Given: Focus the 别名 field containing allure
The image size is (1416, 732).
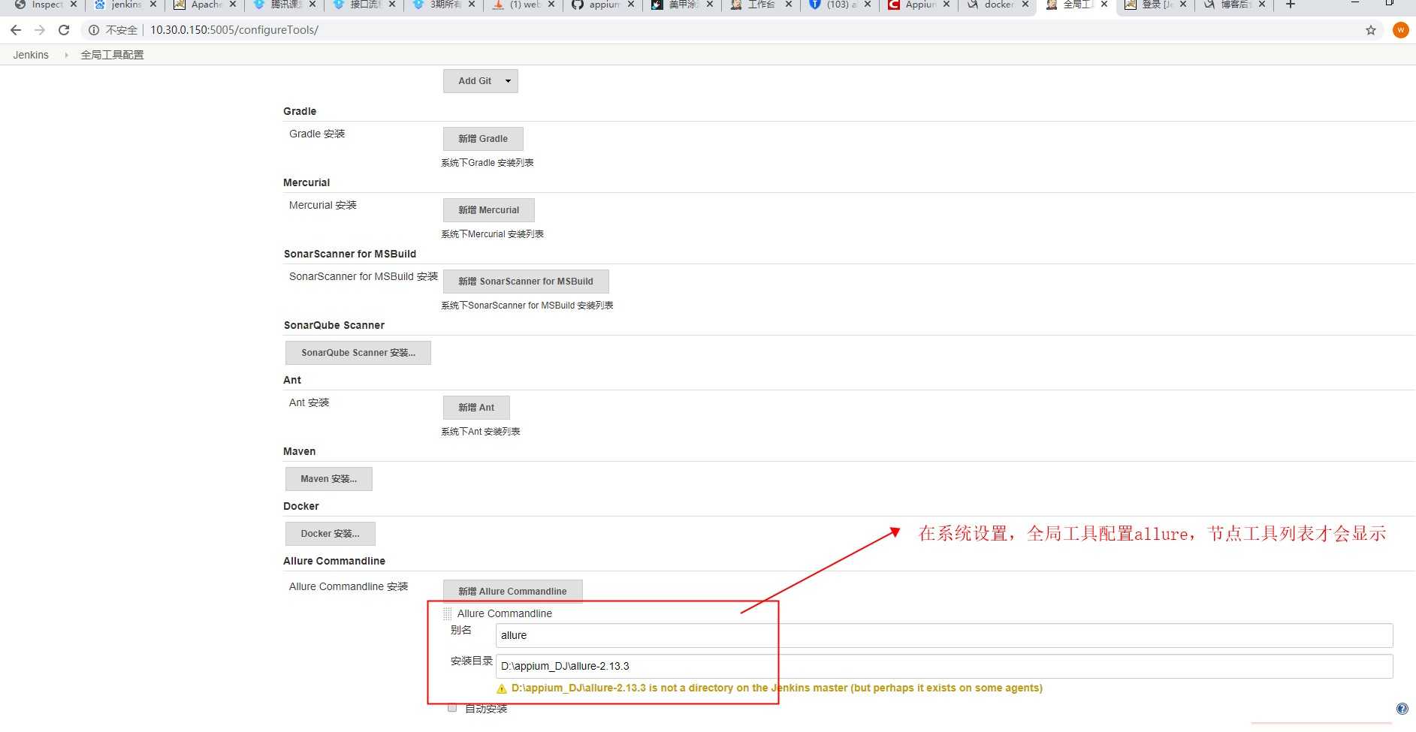Looking at the screenshot, I should (x=944, y=635).
